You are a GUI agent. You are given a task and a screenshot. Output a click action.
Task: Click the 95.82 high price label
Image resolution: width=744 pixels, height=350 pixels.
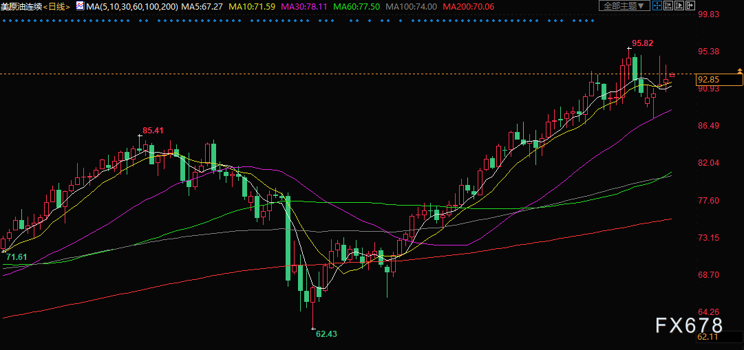point(642,43)
